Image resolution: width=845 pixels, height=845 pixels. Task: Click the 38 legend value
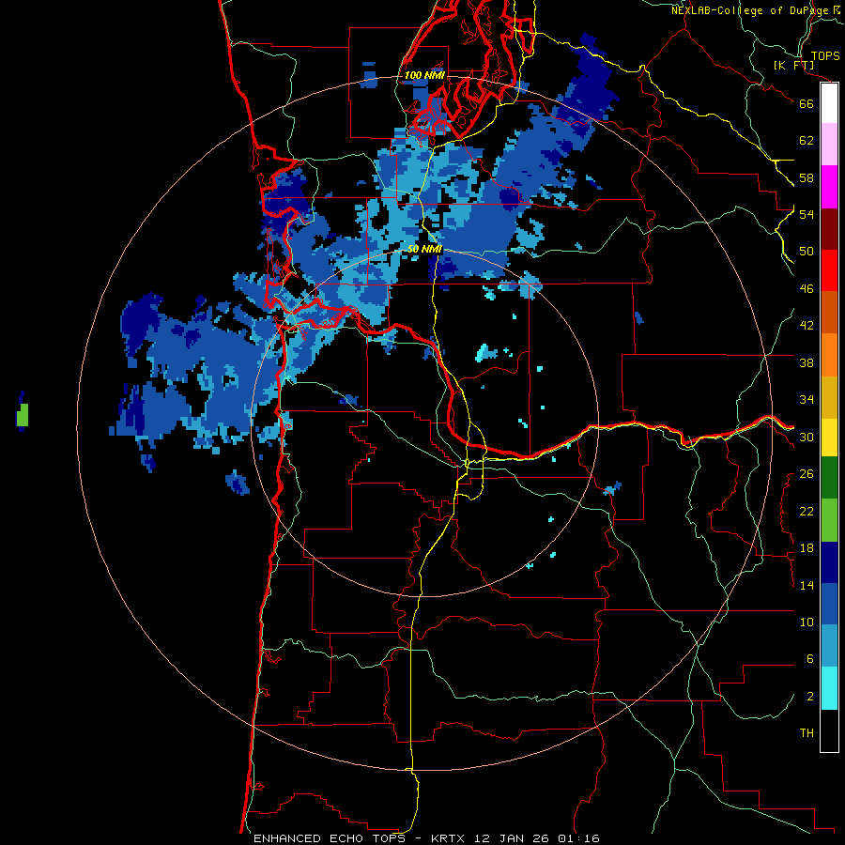807,362
